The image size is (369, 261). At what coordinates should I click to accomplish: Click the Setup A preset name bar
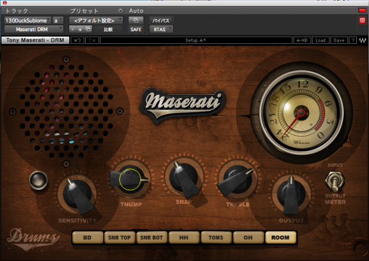[x=196, y=40]
